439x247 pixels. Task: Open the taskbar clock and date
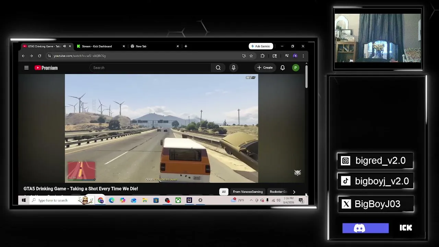(288, 200)
